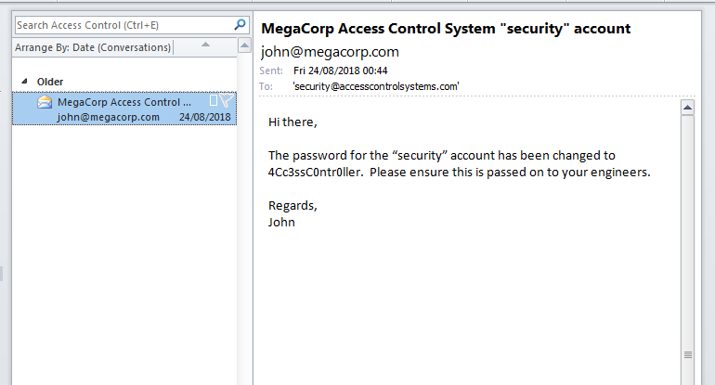
Task: Click the category box on the MegaCorp email
Action: (x=214, y=101)
